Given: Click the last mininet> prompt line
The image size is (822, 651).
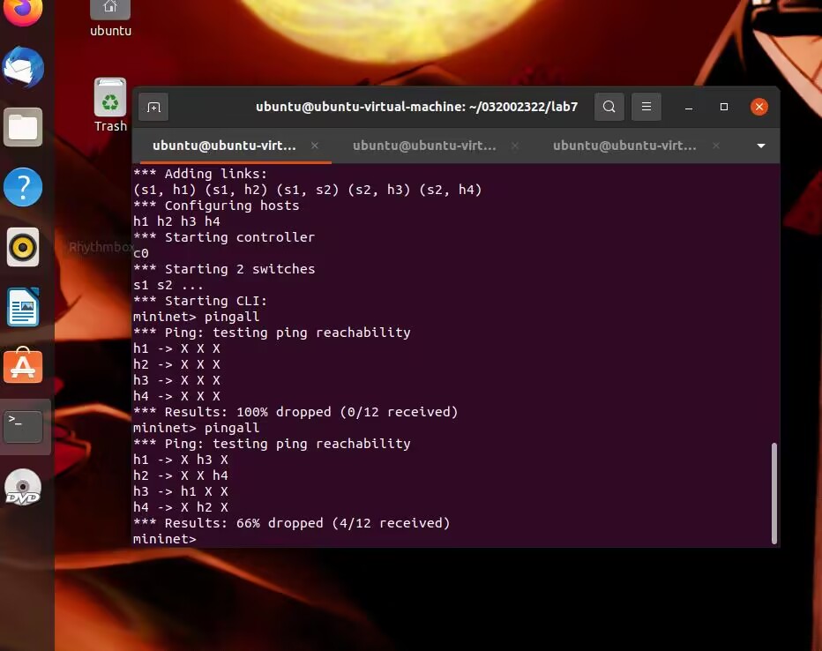Looking at the screenshot, I should [165, 539].
